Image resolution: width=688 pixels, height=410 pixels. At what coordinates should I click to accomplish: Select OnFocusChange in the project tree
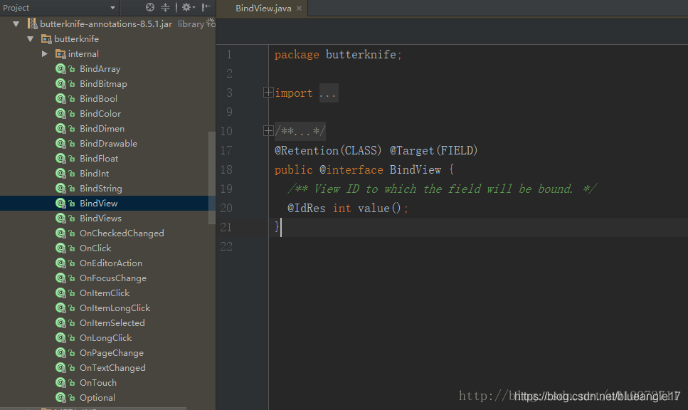(x=113, y=278)
